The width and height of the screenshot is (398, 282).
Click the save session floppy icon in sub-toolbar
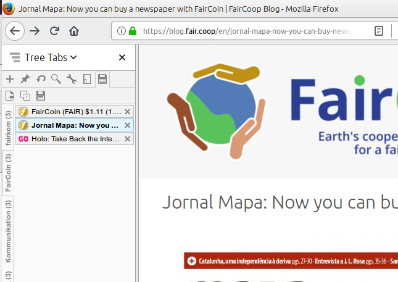(x=41, y=96)
